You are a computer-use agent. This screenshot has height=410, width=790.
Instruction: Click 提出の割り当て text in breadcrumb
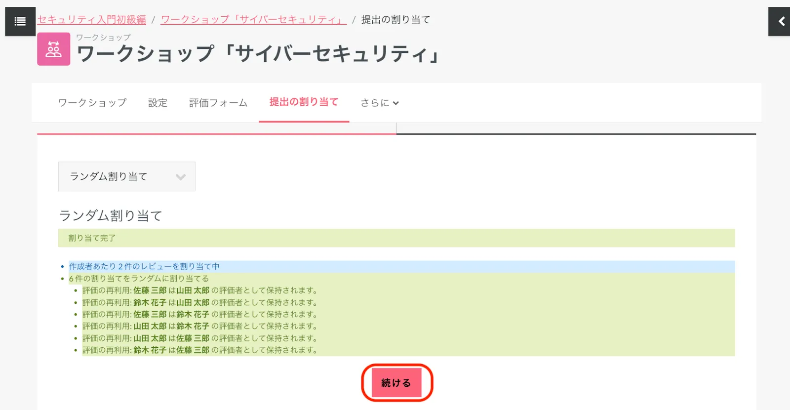point(395,20)
